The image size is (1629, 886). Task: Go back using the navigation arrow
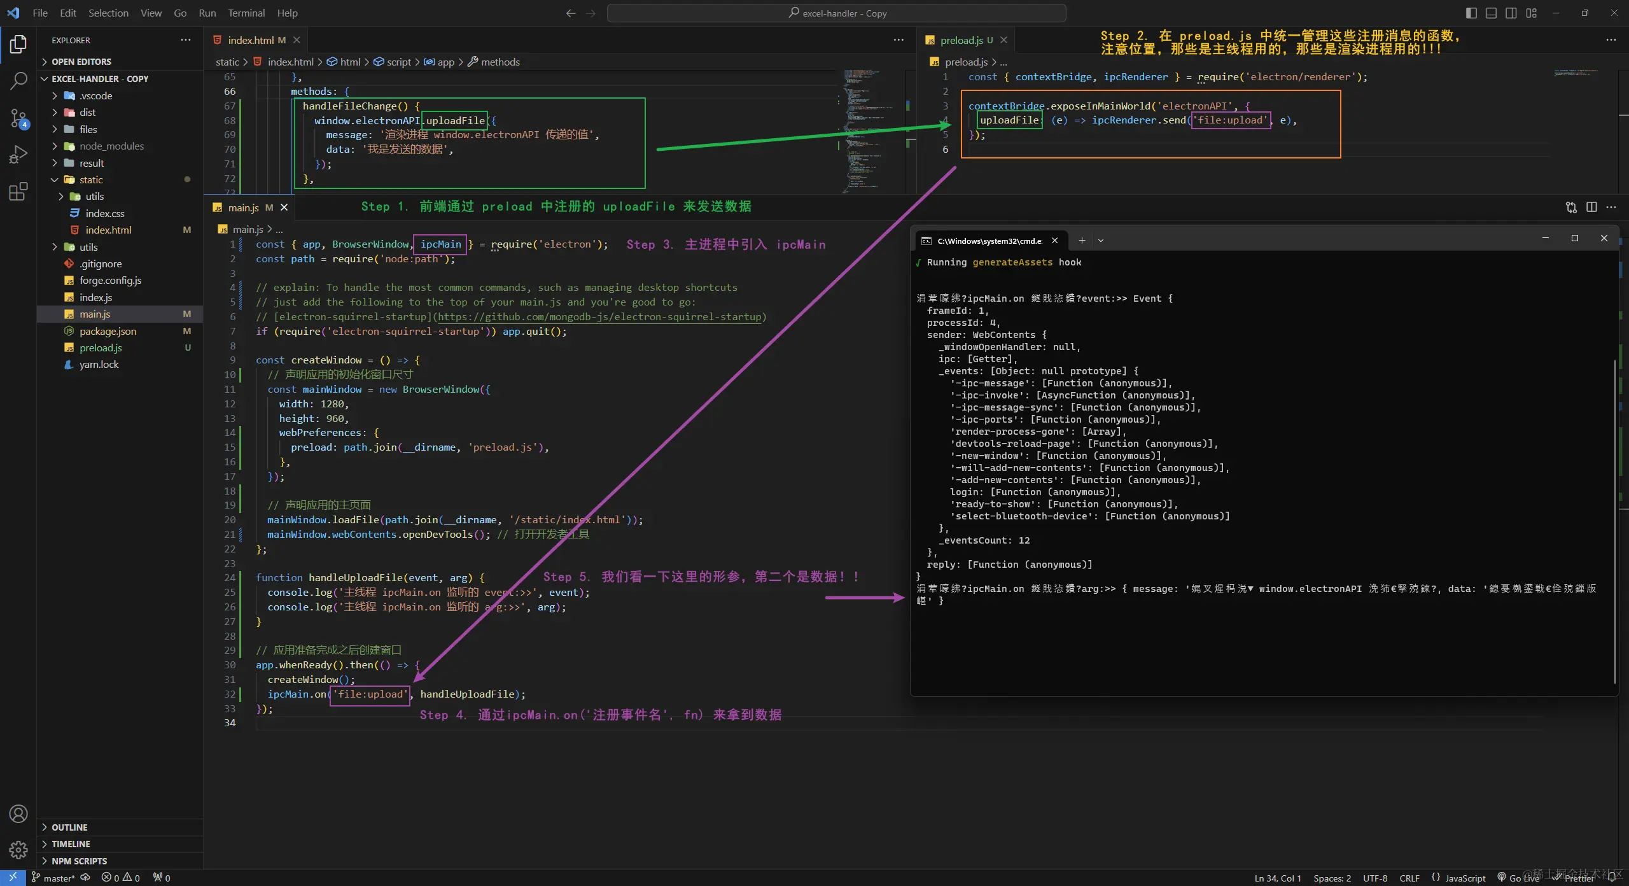tap(571, 13)
